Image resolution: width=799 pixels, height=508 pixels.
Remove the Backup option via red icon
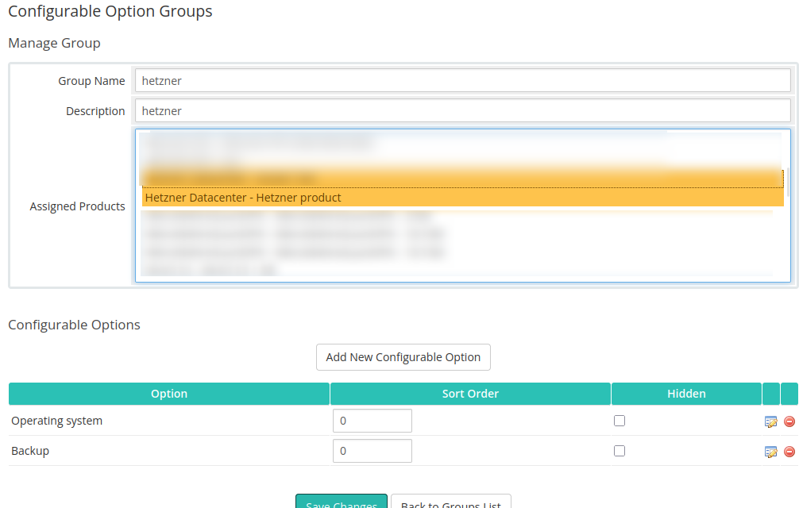[x=789, y=452]
